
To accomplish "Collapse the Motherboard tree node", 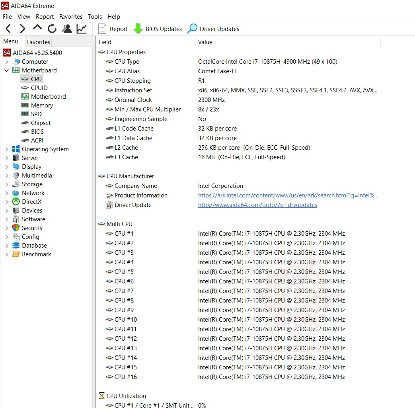I will [x=7, y=70].
